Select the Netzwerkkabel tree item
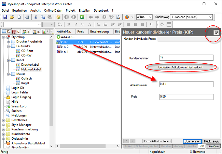The height and width of the screenshot is (154, 222). click(x=31, y=69)
